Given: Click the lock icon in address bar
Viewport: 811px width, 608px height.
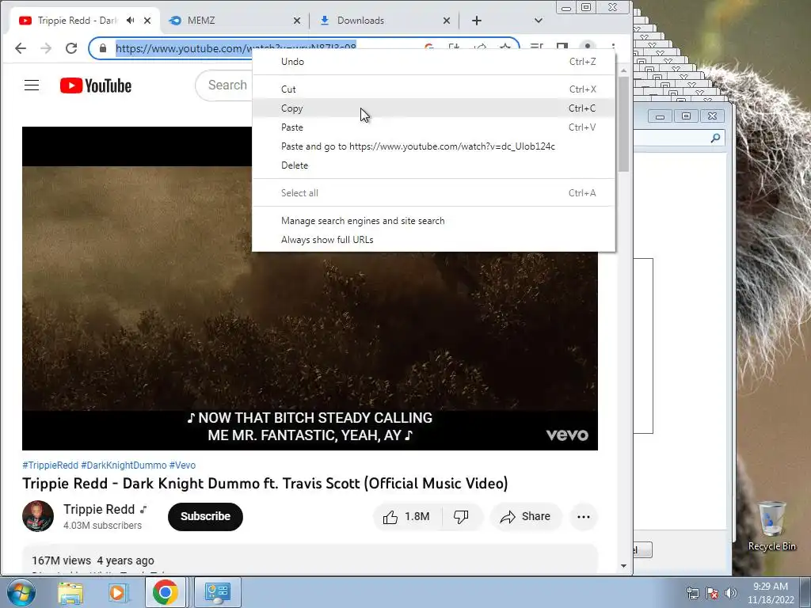Looking at the screenshot, I should [x=103, y=48].
